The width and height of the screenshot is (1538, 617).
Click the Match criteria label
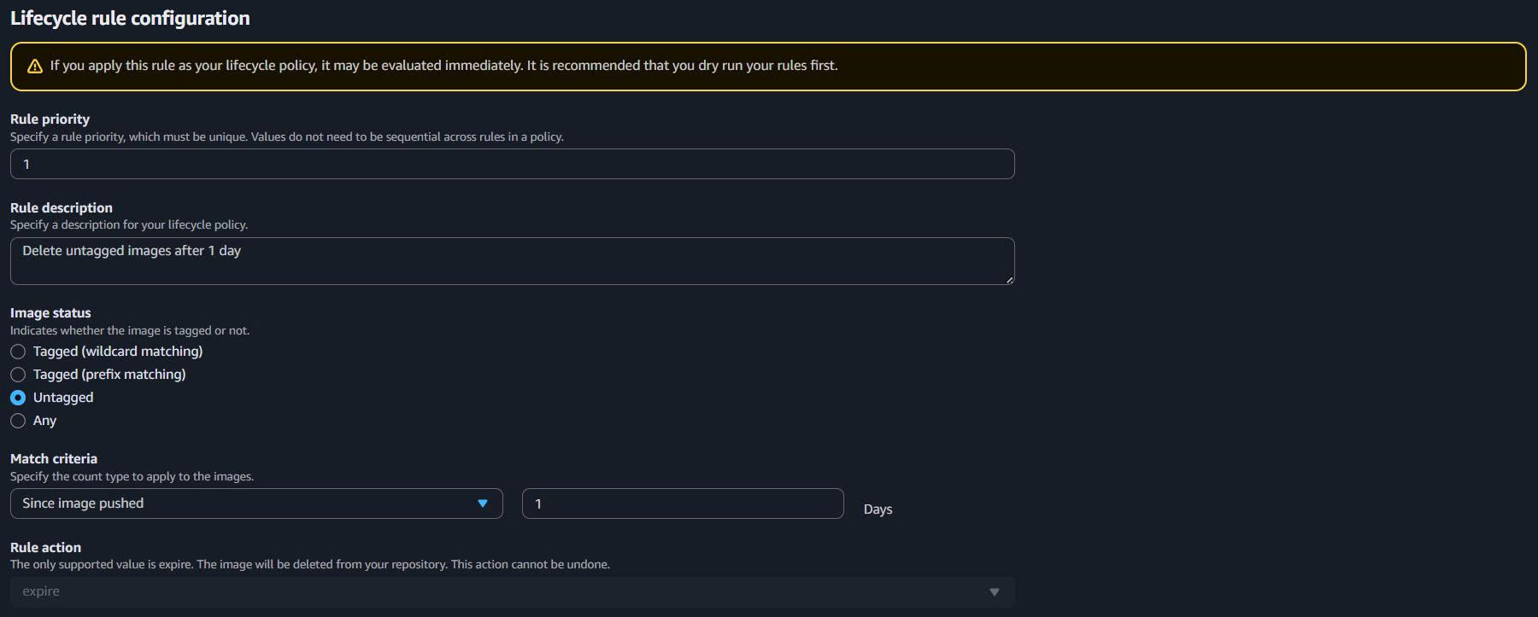(x=54, y=459)
